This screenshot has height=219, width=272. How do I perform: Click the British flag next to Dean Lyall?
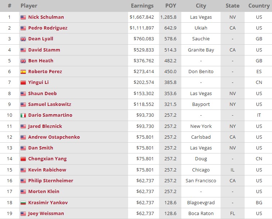click(23, 39)
